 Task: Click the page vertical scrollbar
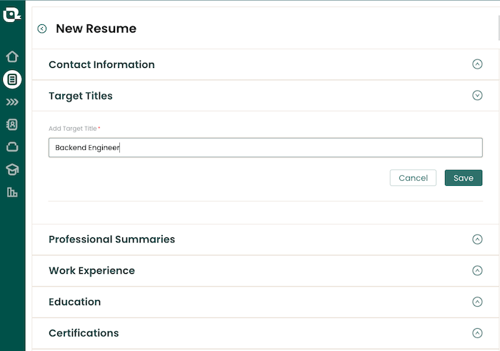pos(499,27)
